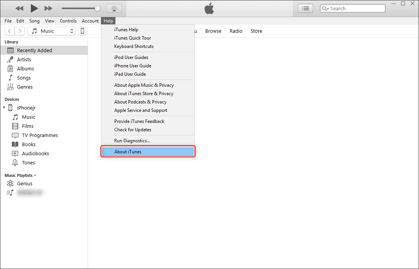
Task: Select Albums icon in Library
Action: [x=10, y=68]
